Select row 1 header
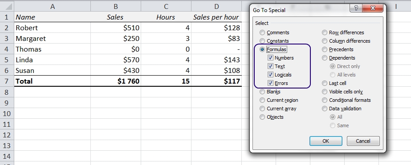Viewport: 411px width, 165px height. pos(7,17)
